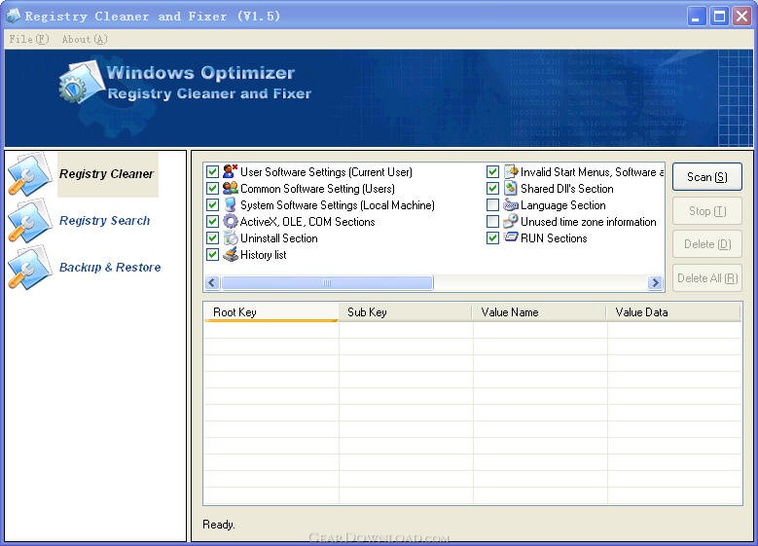The height and width of the screenshot is (546, 758).
Task: Click the Stop (T) button
Action: coord(706,211)
